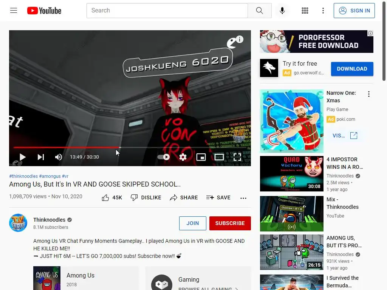
Task: Click the go.overwolf.c... ad link
Action: tap(308, 73)
